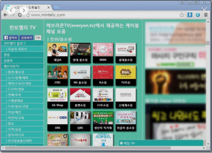Open the TV조선 channel thumbnail
Screen dimensions: 212x153
[126, 76]
